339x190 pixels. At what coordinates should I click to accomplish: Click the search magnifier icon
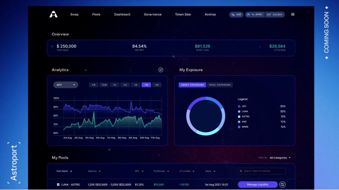coord(241,171)
